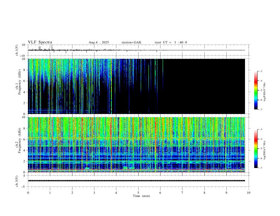
Task: Click inside the ch.1 spectrogram panel
Action: pyautogui.click(x=136, y=86)
